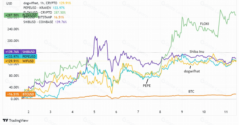Select the SHIBUSD COINBASE legend entry

45,22
